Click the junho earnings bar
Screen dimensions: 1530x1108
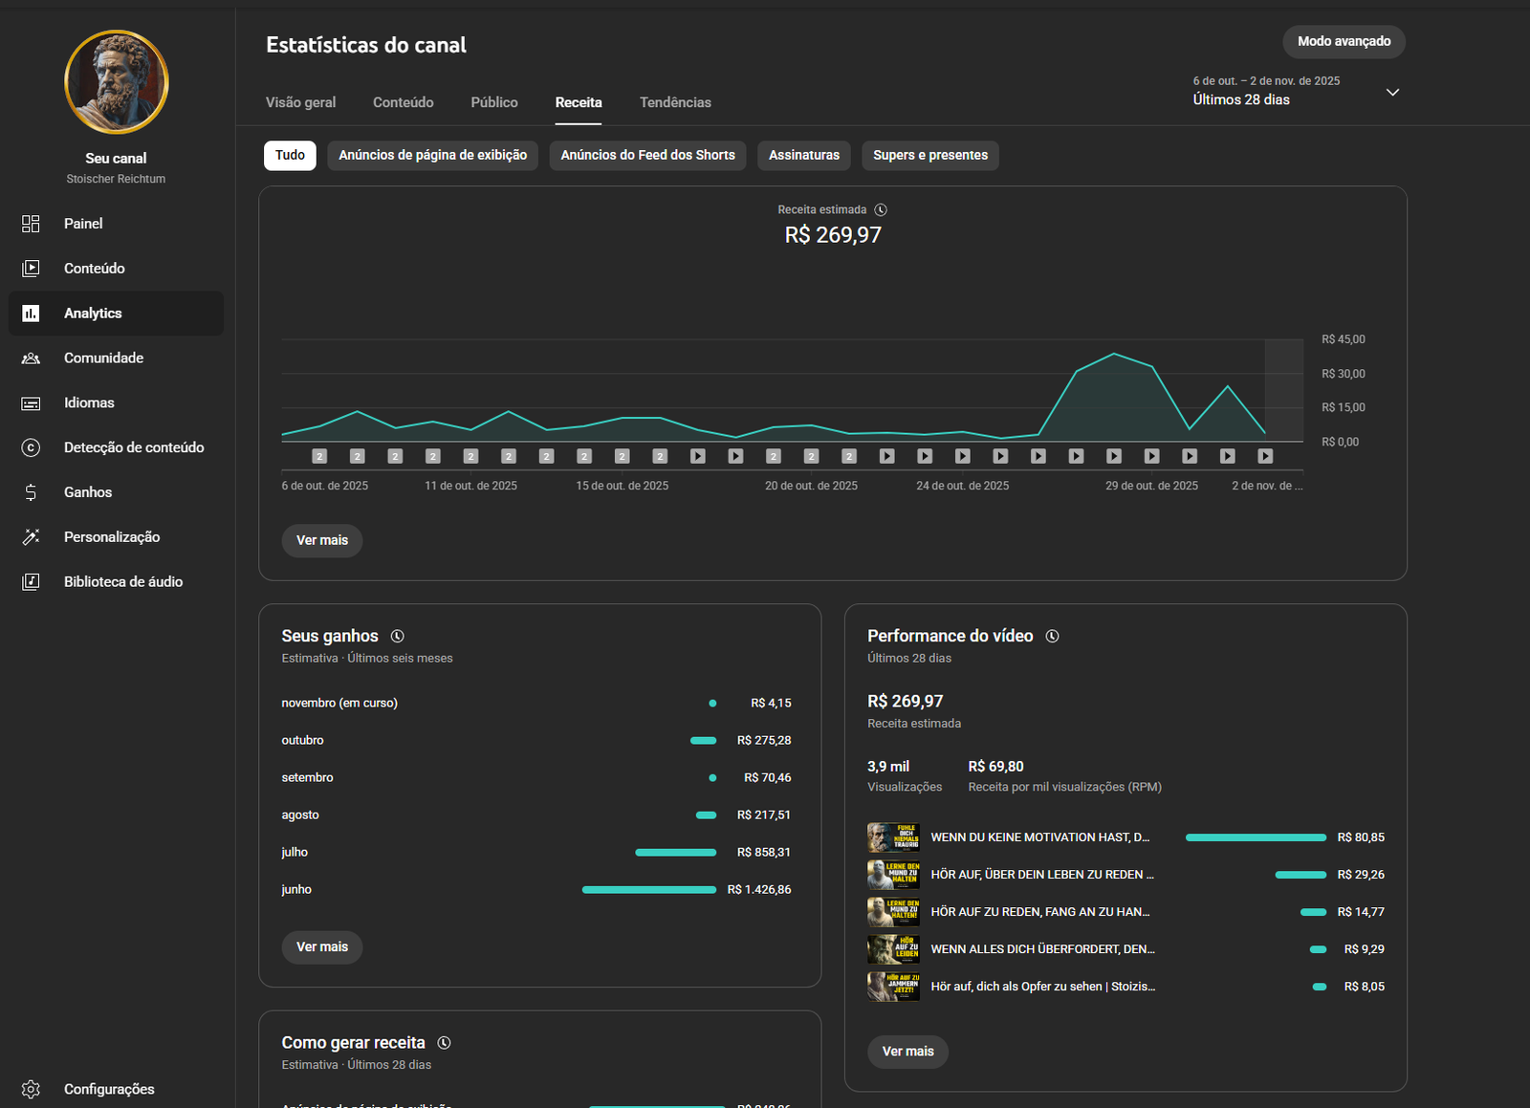648,890
